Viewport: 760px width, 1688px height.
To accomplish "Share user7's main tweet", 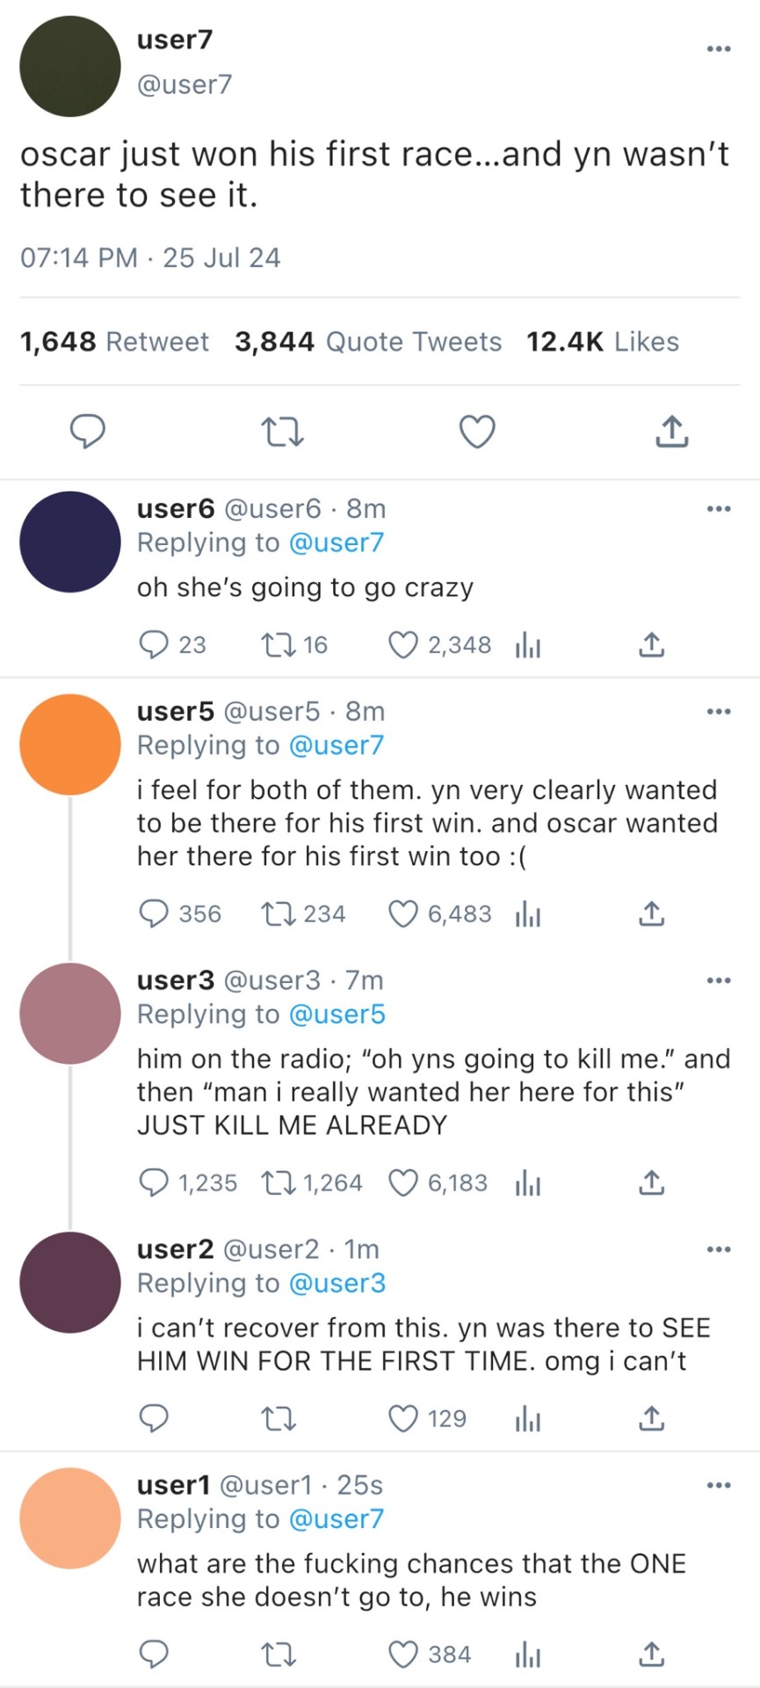I will (x=671, y=432).
